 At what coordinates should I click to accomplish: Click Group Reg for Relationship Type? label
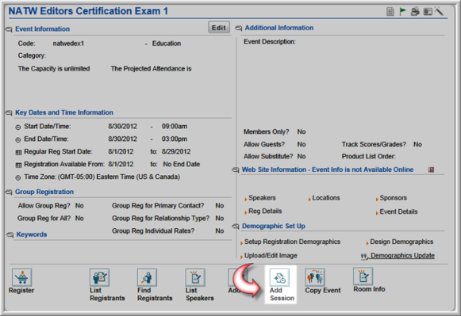pyautogui.click(x=160, y=219)
